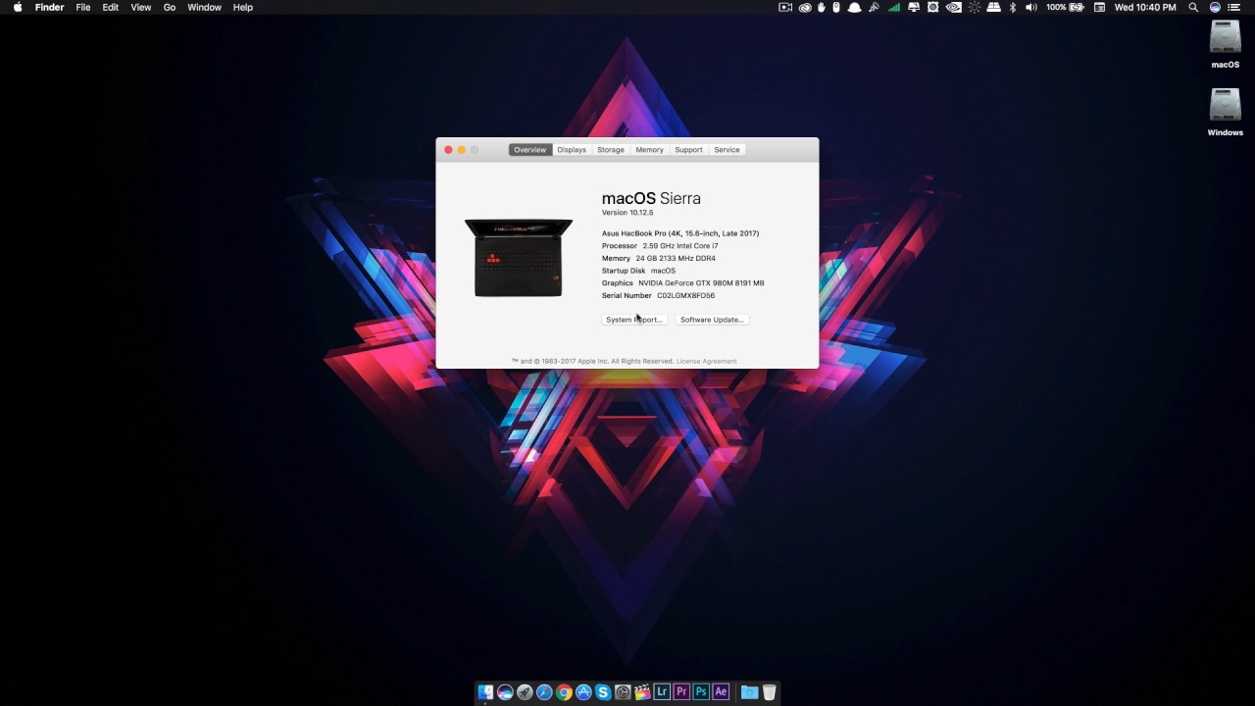Open the App Store dock icon

pos(583,692)
